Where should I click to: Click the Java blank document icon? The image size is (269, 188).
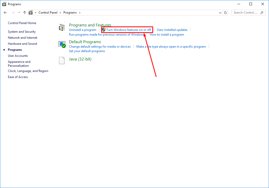(62, 60)
